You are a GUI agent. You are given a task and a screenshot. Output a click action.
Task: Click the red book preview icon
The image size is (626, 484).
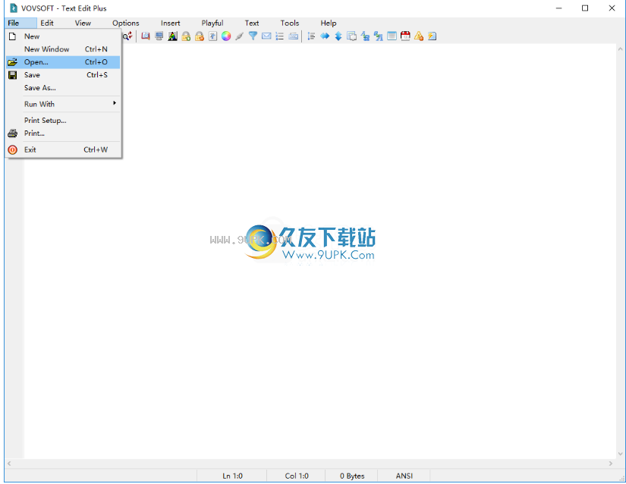[x=146, y=36]
